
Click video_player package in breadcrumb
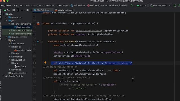point(62,6)
